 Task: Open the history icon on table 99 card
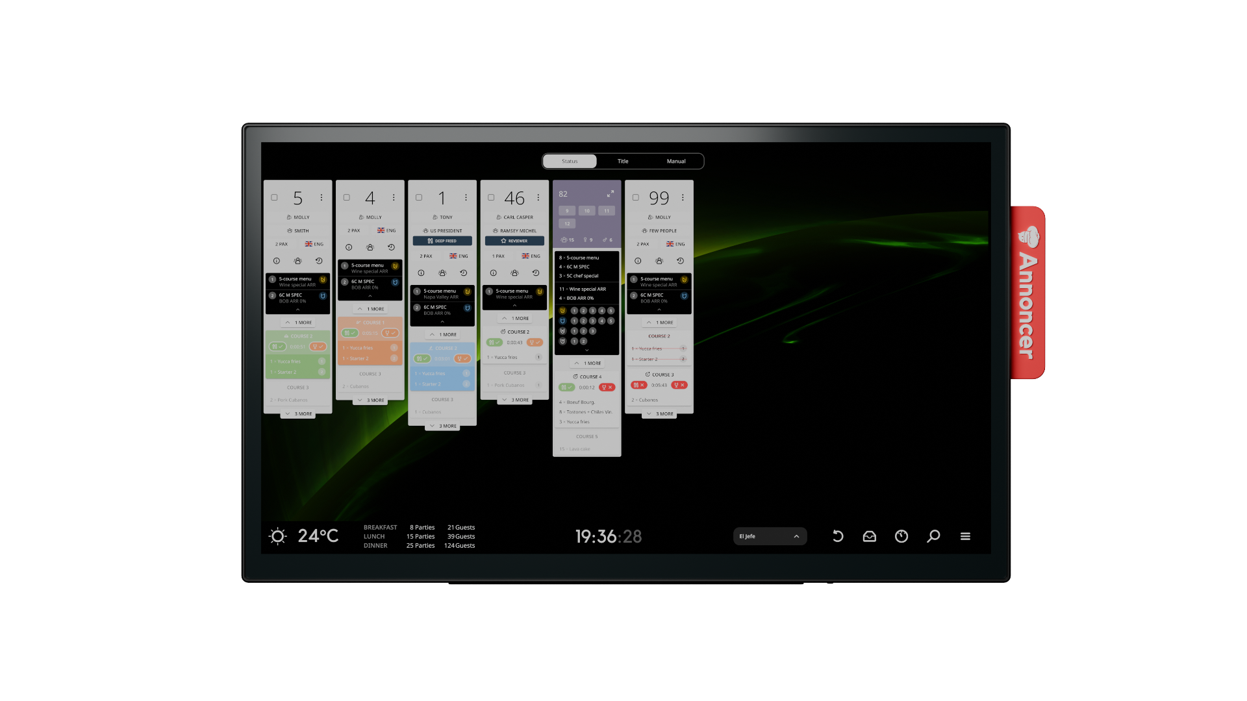pos(680,261)
